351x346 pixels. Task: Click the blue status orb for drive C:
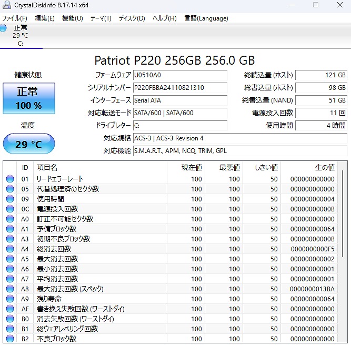(x=3, y=28)
